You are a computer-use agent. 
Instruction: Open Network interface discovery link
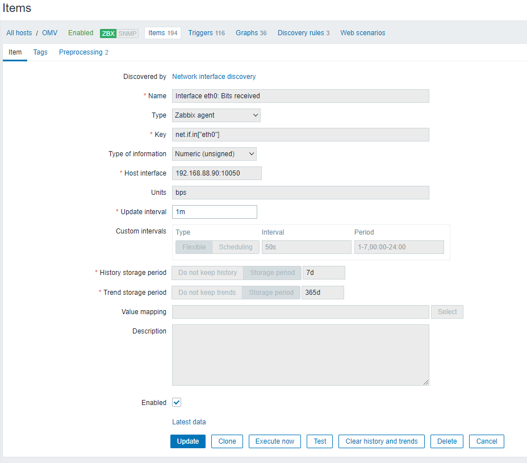pos(214,77)
